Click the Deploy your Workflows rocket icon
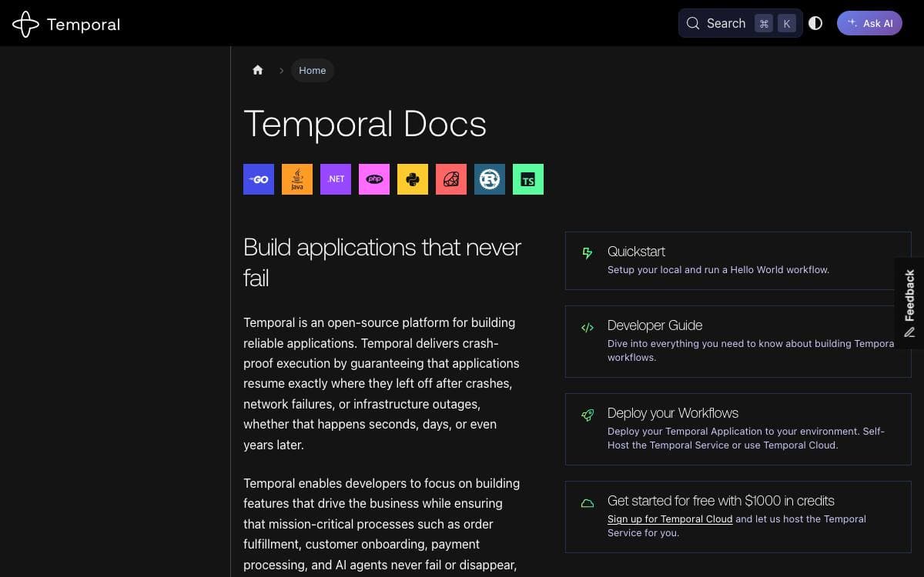The width and height of the screenshot is (924, 577). click(x=588, y=415)
